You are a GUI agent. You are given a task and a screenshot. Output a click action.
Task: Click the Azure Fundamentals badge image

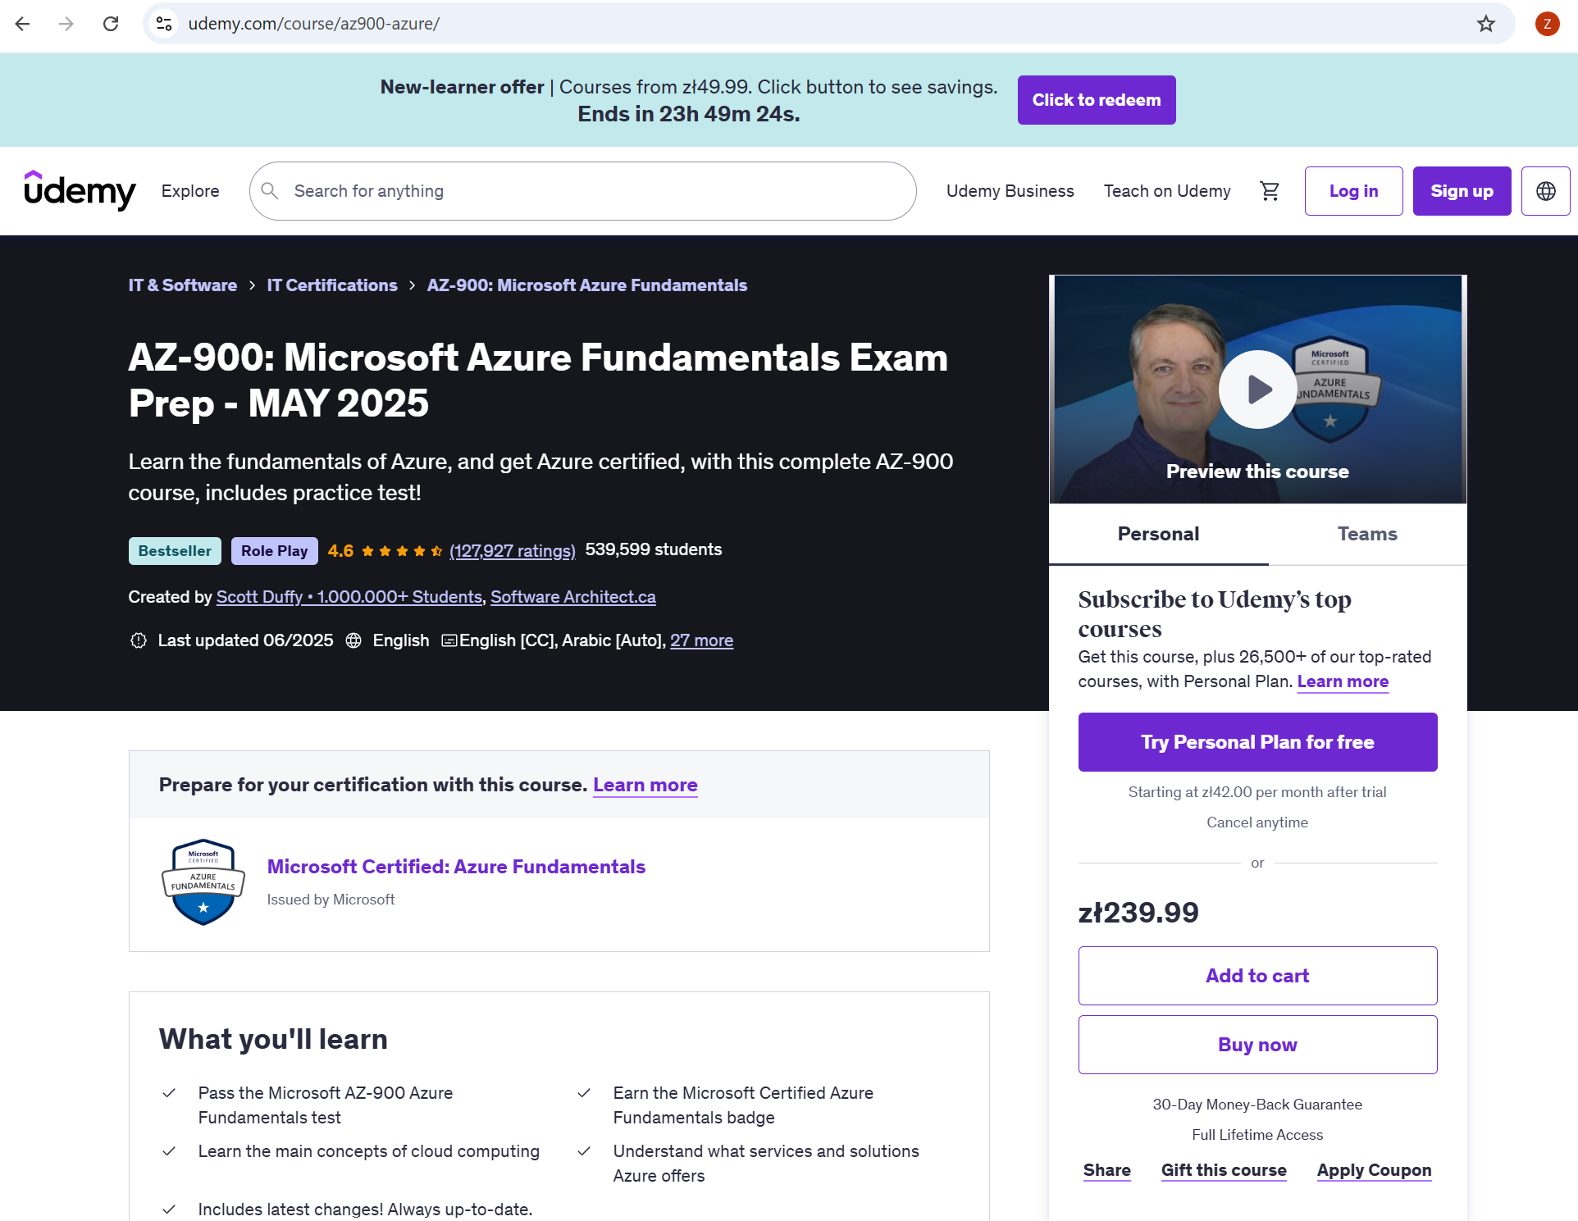pyautogui.click(x=203, y=882)
